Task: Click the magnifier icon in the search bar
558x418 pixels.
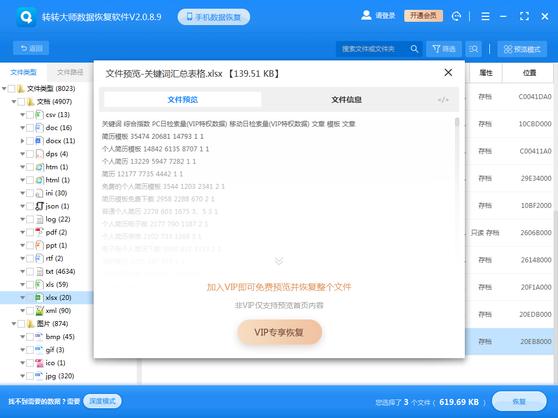Action: [x=414, y=48]
